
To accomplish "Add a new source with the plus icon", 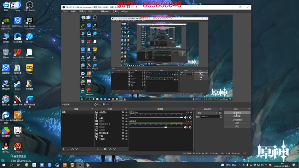I will (97, 149).
